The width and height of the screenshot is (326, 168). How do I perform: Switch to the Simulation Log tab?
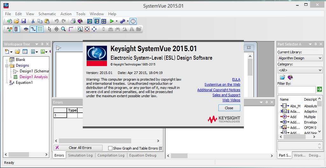(80, 155)
